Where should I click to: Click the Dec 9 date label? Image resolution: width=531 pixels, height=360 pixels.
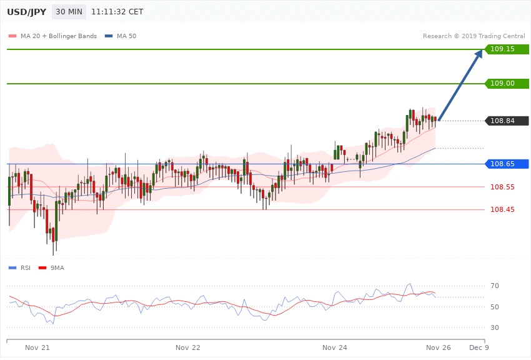pyautogui.click(x=478, y=346)
